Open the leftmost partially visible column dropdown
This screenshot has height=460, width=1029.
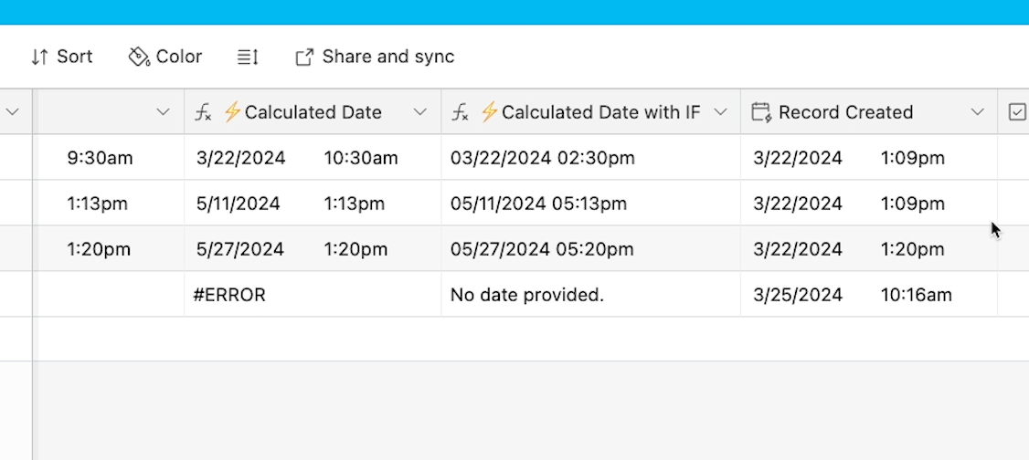(x=12, y=112)
